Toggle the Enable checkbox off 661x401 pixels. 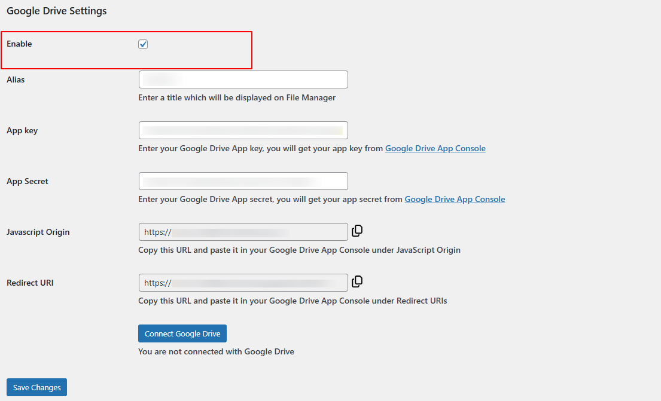(143, 44)
